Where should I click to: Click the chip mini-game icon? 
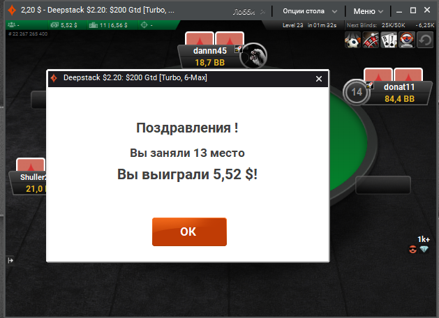pyautogui.click(x=407, y=40)
